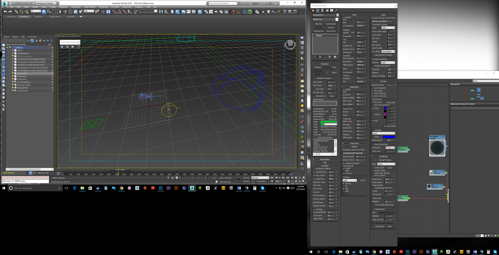Click the PhoenixFD toolbar play icon
The height and width of the screenshot is (255, 499).
62,47
